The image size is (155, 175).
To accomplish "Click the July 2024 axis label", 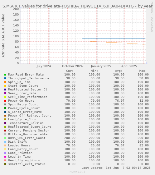I will pos(44,66).
